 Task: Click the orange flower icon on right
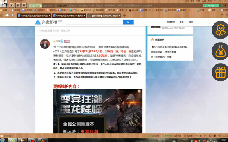coord(221,30)
